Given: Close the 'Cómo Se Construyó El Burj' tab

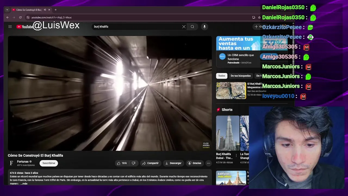Looking at the screenshot, I should pyautogui.click(x=49, y=10).
